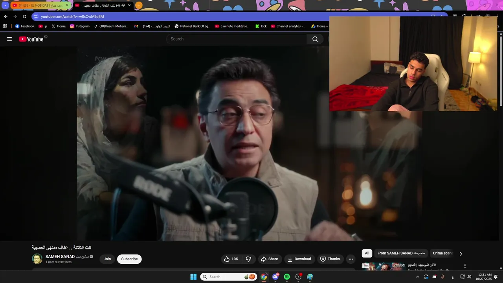The width and height of the screenshot is (503, 283).
Task: Open the YouTube guide hamburger menu
Action: point(9,39)
